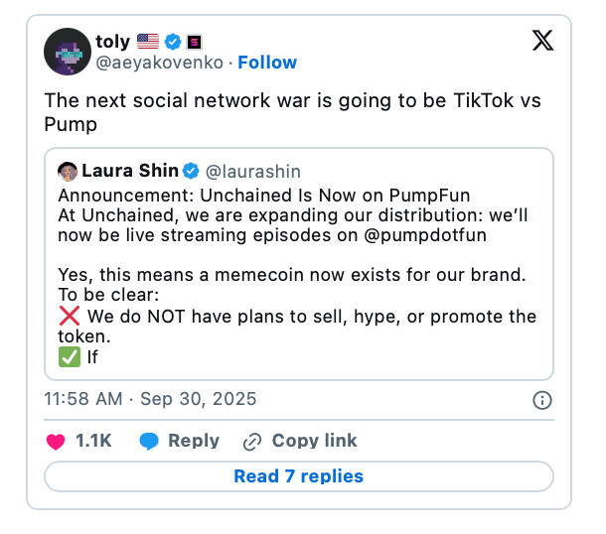Open toly's profile avatar

pos(69,52)
